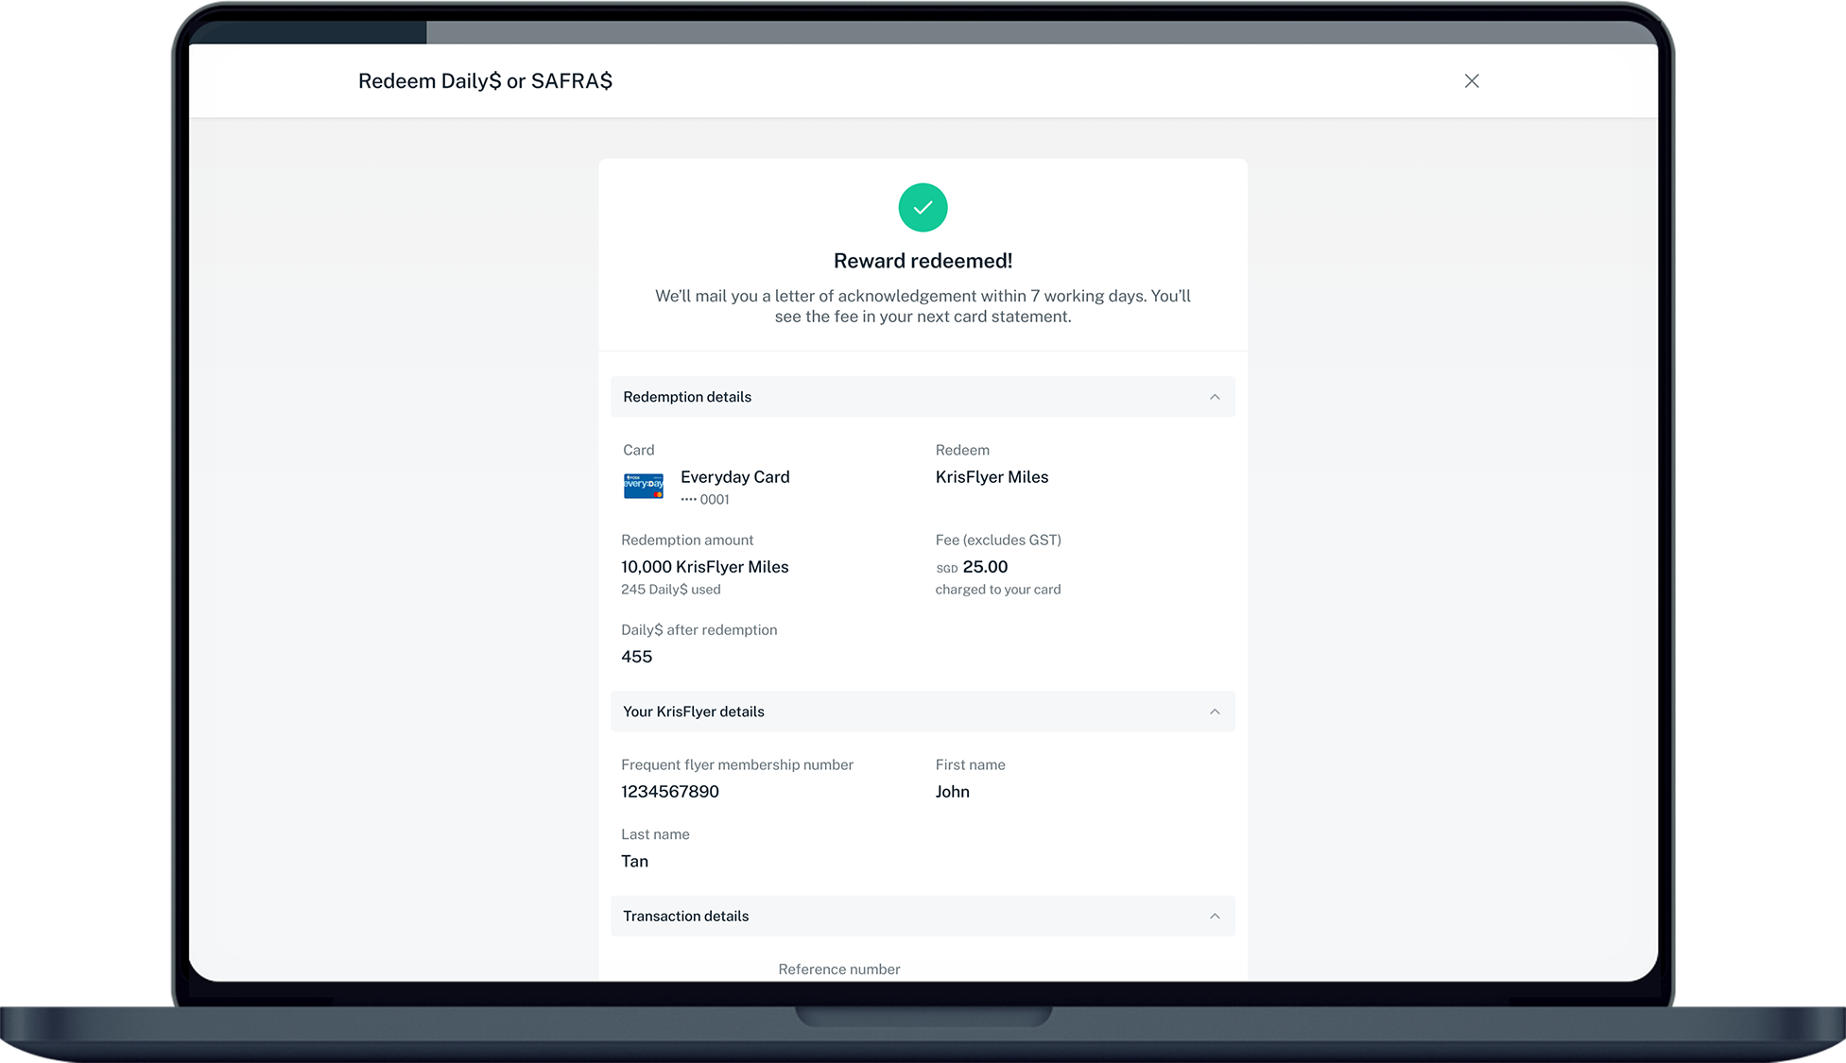Click Transaction details header text

click(685, 917)
